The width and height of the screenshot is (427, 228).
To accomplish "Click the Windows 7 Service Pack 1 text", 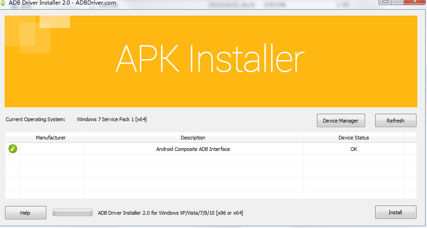I will [111, 119].
